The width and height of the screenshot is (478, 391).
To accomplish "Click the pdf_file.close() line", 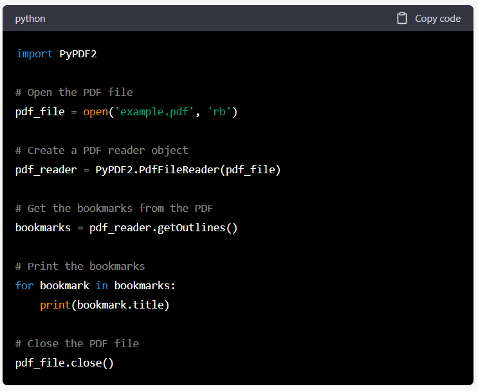I will click(x=64, y=363).
